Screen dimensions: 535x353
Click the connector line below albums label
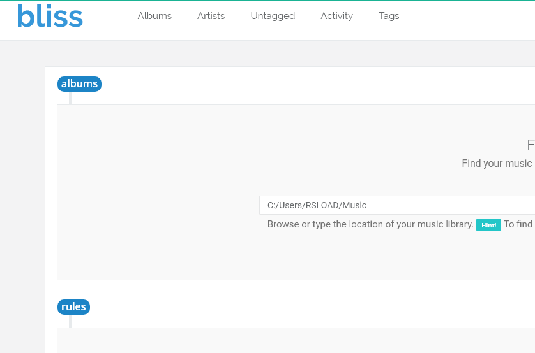point(70,97)
